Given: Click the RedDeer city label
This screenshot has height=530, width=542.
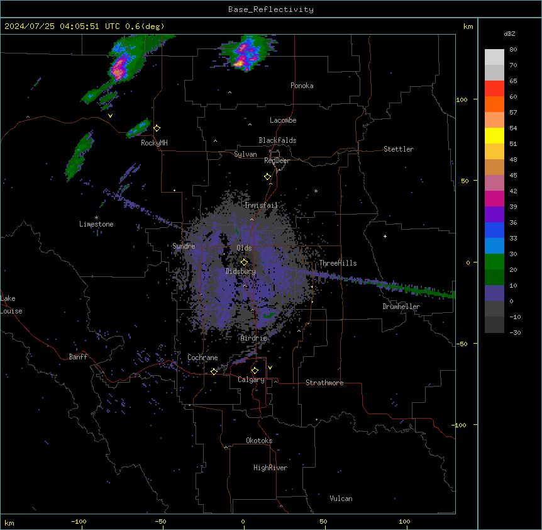Looking at the screenshot, I should click(x=277, y=161).
